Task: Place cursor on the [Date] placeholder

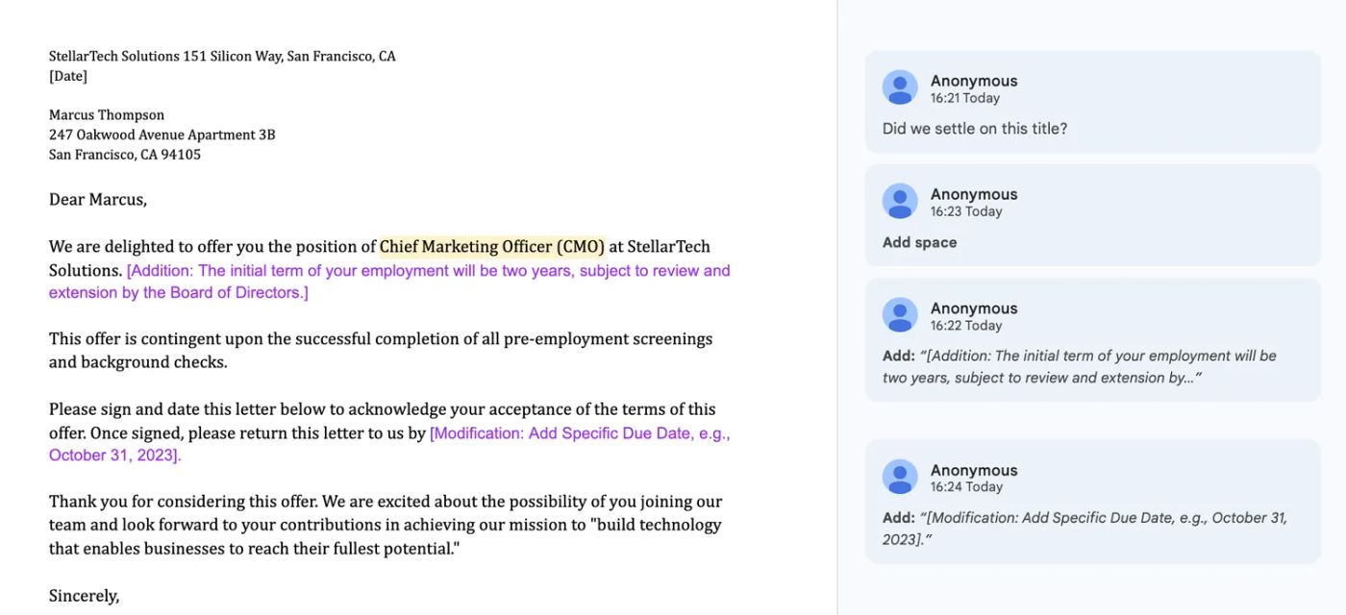Action: click(68, 76)
